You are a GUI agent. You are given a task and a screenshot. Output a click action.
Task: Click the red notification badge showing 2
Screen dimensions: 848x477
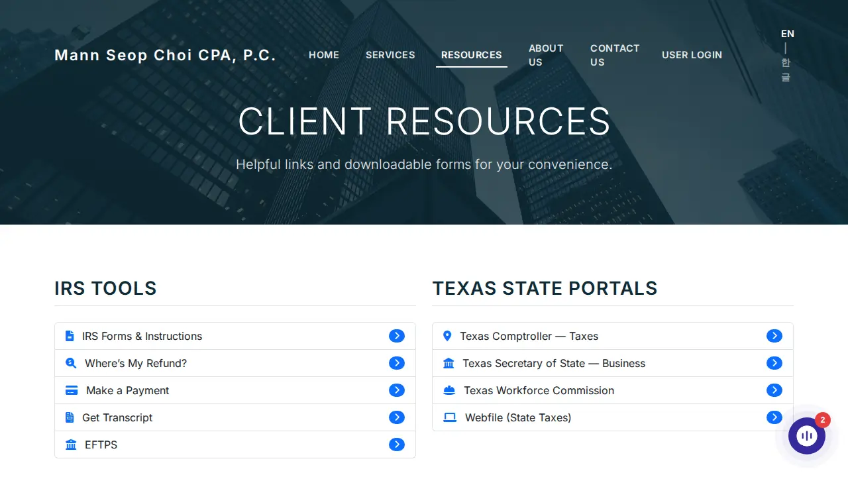click(822, 420)
